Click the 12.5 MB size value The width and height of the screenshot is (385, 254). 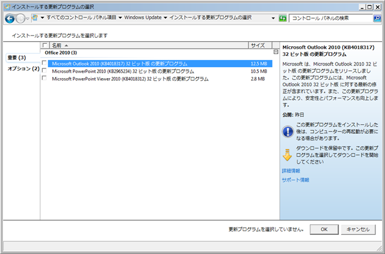[x=259, y=64]
